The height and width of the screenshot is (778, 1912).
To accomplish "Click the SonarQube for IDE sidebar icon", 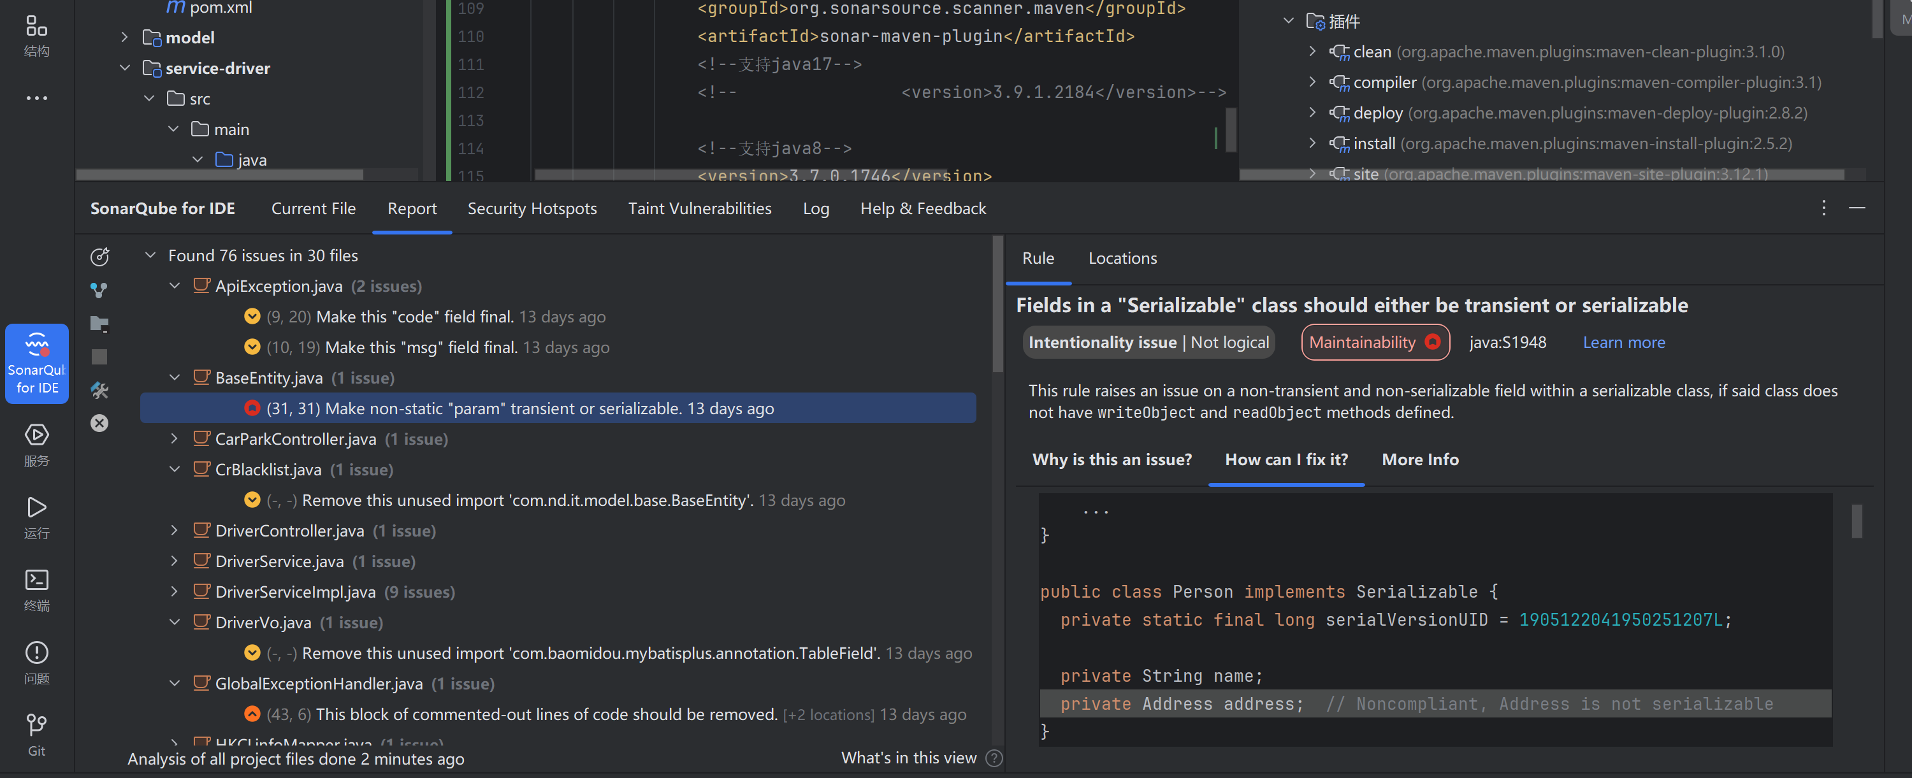I will 36,364.
